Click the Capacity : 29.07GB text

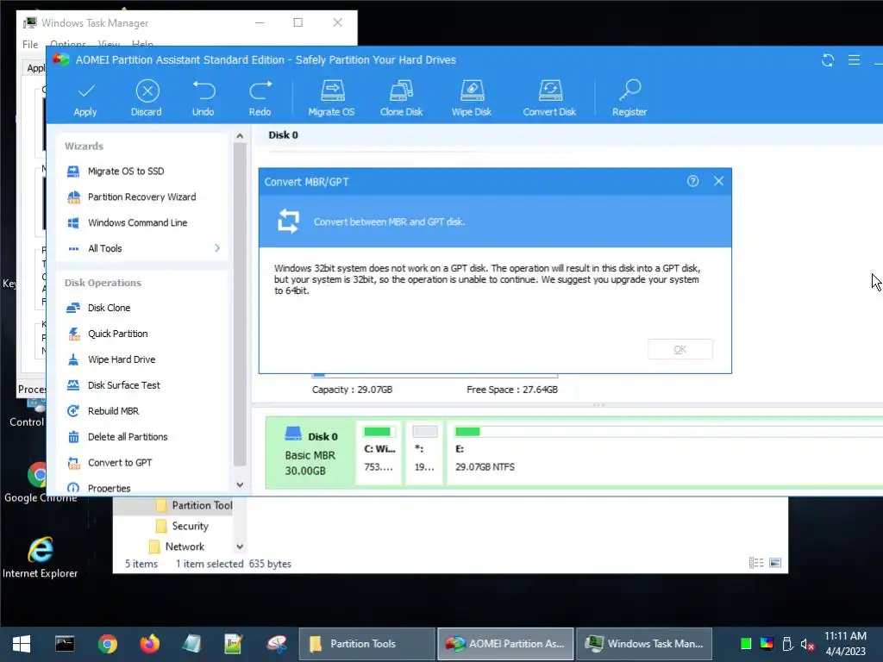click(x=353, y=390)
